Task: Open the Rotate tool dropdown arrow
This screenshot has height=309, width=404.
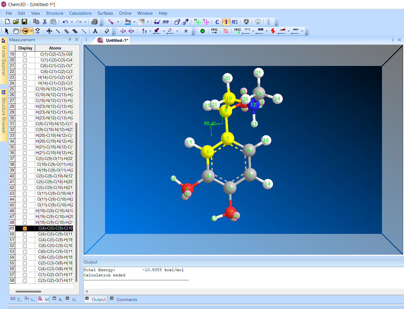Action: point(31,31)
